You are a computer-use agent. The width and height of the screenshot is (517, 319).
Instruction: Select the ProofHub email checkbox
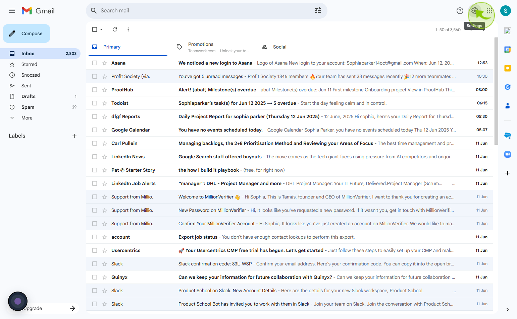(95, 90)
